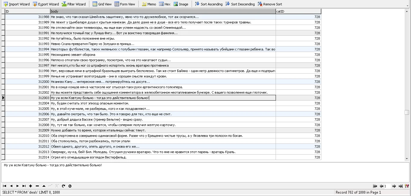Switch to Form View

pyautogui.click(x=125, y=4)
